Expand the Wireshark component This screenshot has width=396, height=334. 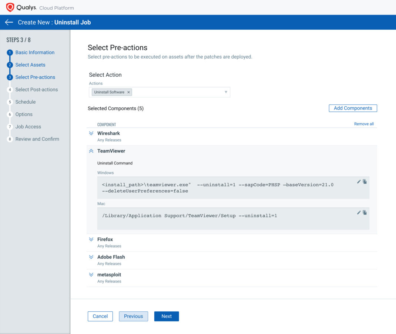pyautogui.click(x=91, y=133)
